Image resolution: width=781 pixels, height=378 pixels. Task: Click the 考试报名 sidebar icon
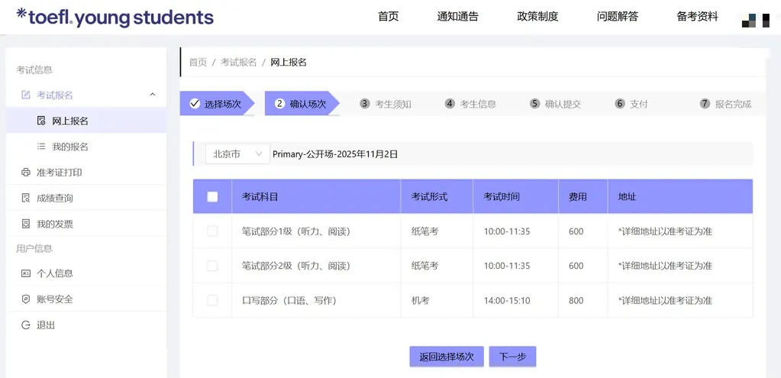[x=26, y=95]
